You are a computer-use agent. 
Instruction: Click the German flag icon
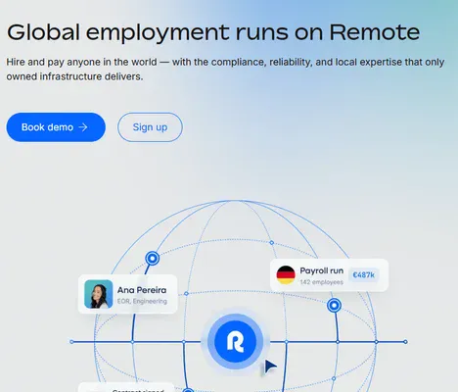[x=286, y=274]
